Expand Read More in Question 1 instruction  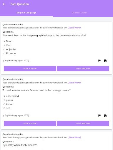click(75, 28)
